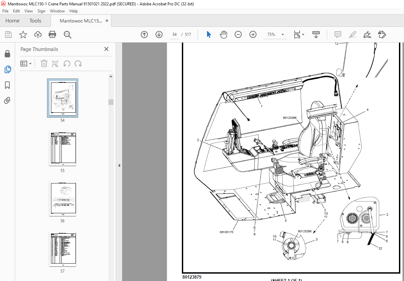This screenshot has width=404, height=281.
Task: Click the thumbnails panel scrollbar handle
Action: coord(111,102)
